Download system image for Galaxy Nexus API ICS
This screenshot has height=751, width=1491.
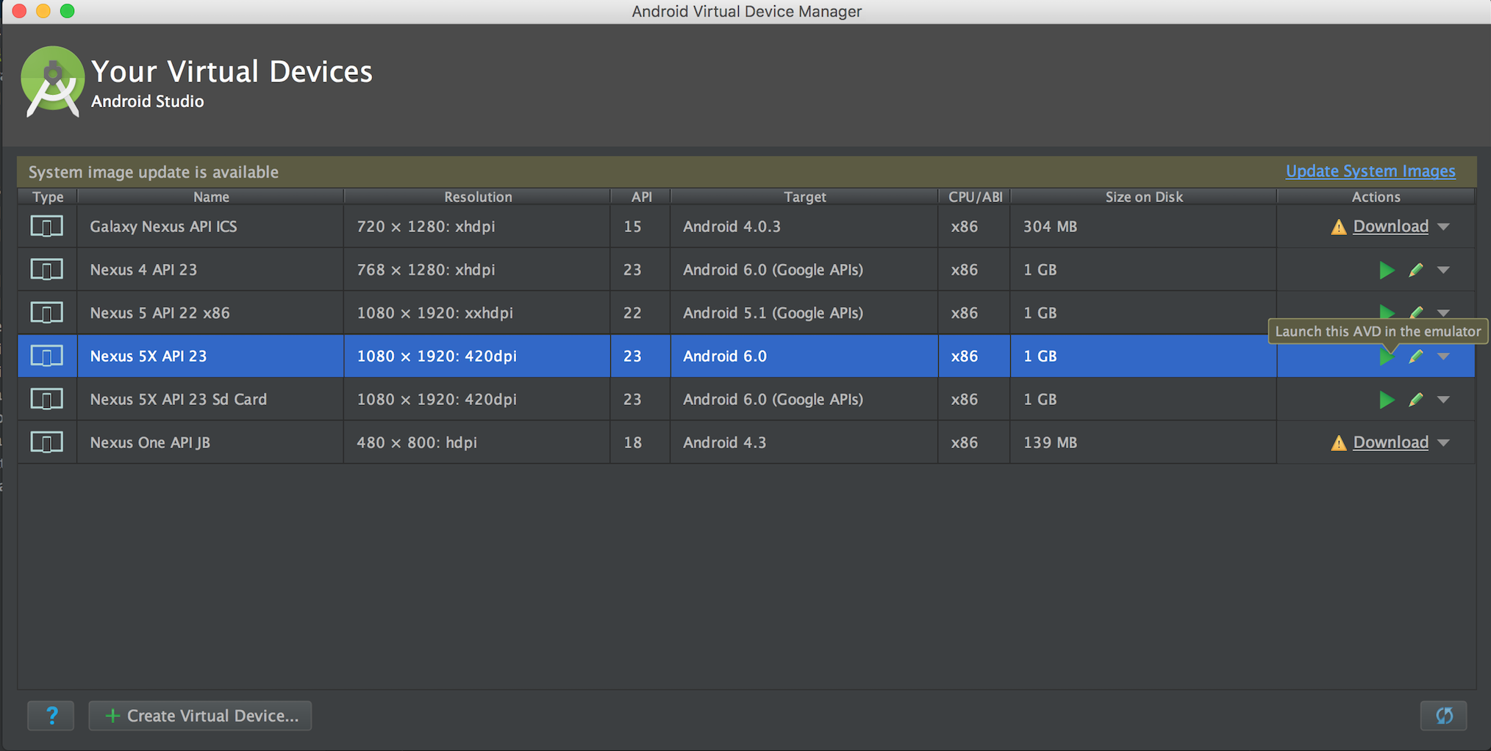coord(1391,226)
